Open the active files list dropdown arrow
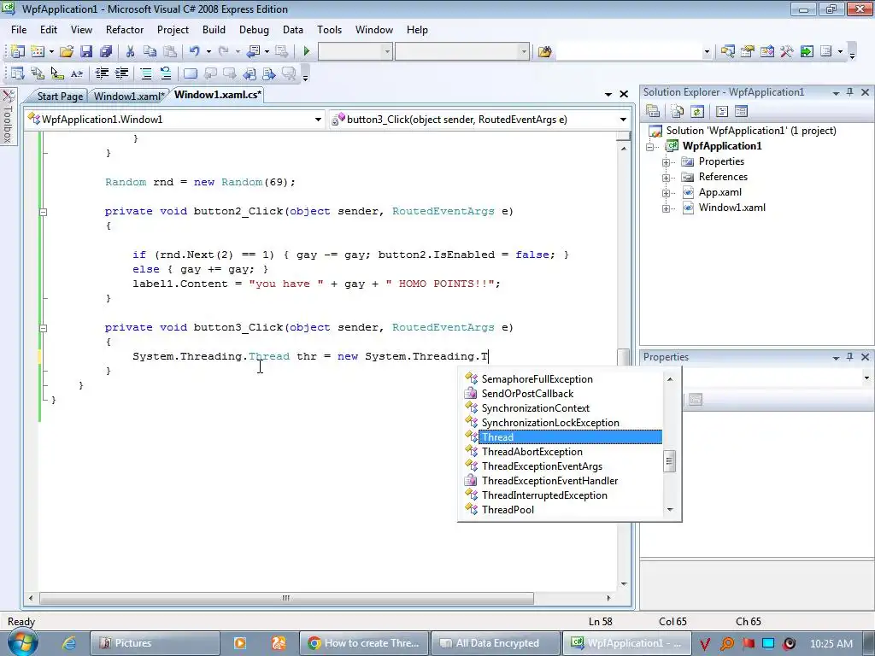The height and width of the screenshot is (656, 875). [608, 94]
